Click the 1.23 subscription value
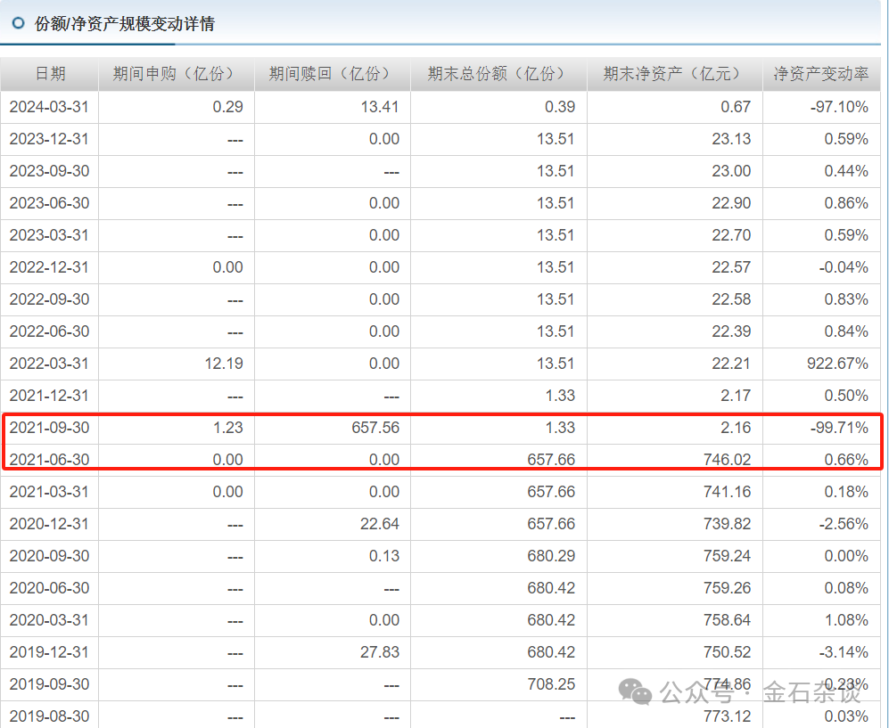Image resolution: width=889 pixels, height=728 pixels. [228, 428]
